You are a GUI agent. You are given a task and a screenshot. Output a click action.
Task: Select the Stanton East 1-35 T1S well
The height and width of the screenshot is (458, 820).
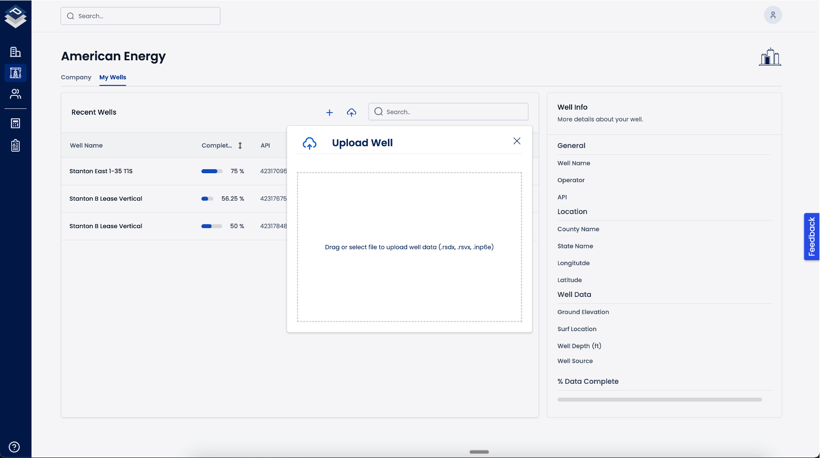click(101, 171)
